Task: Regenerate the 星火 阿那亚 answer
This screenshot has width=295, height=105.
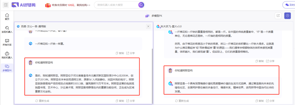Action: point(182,101)
